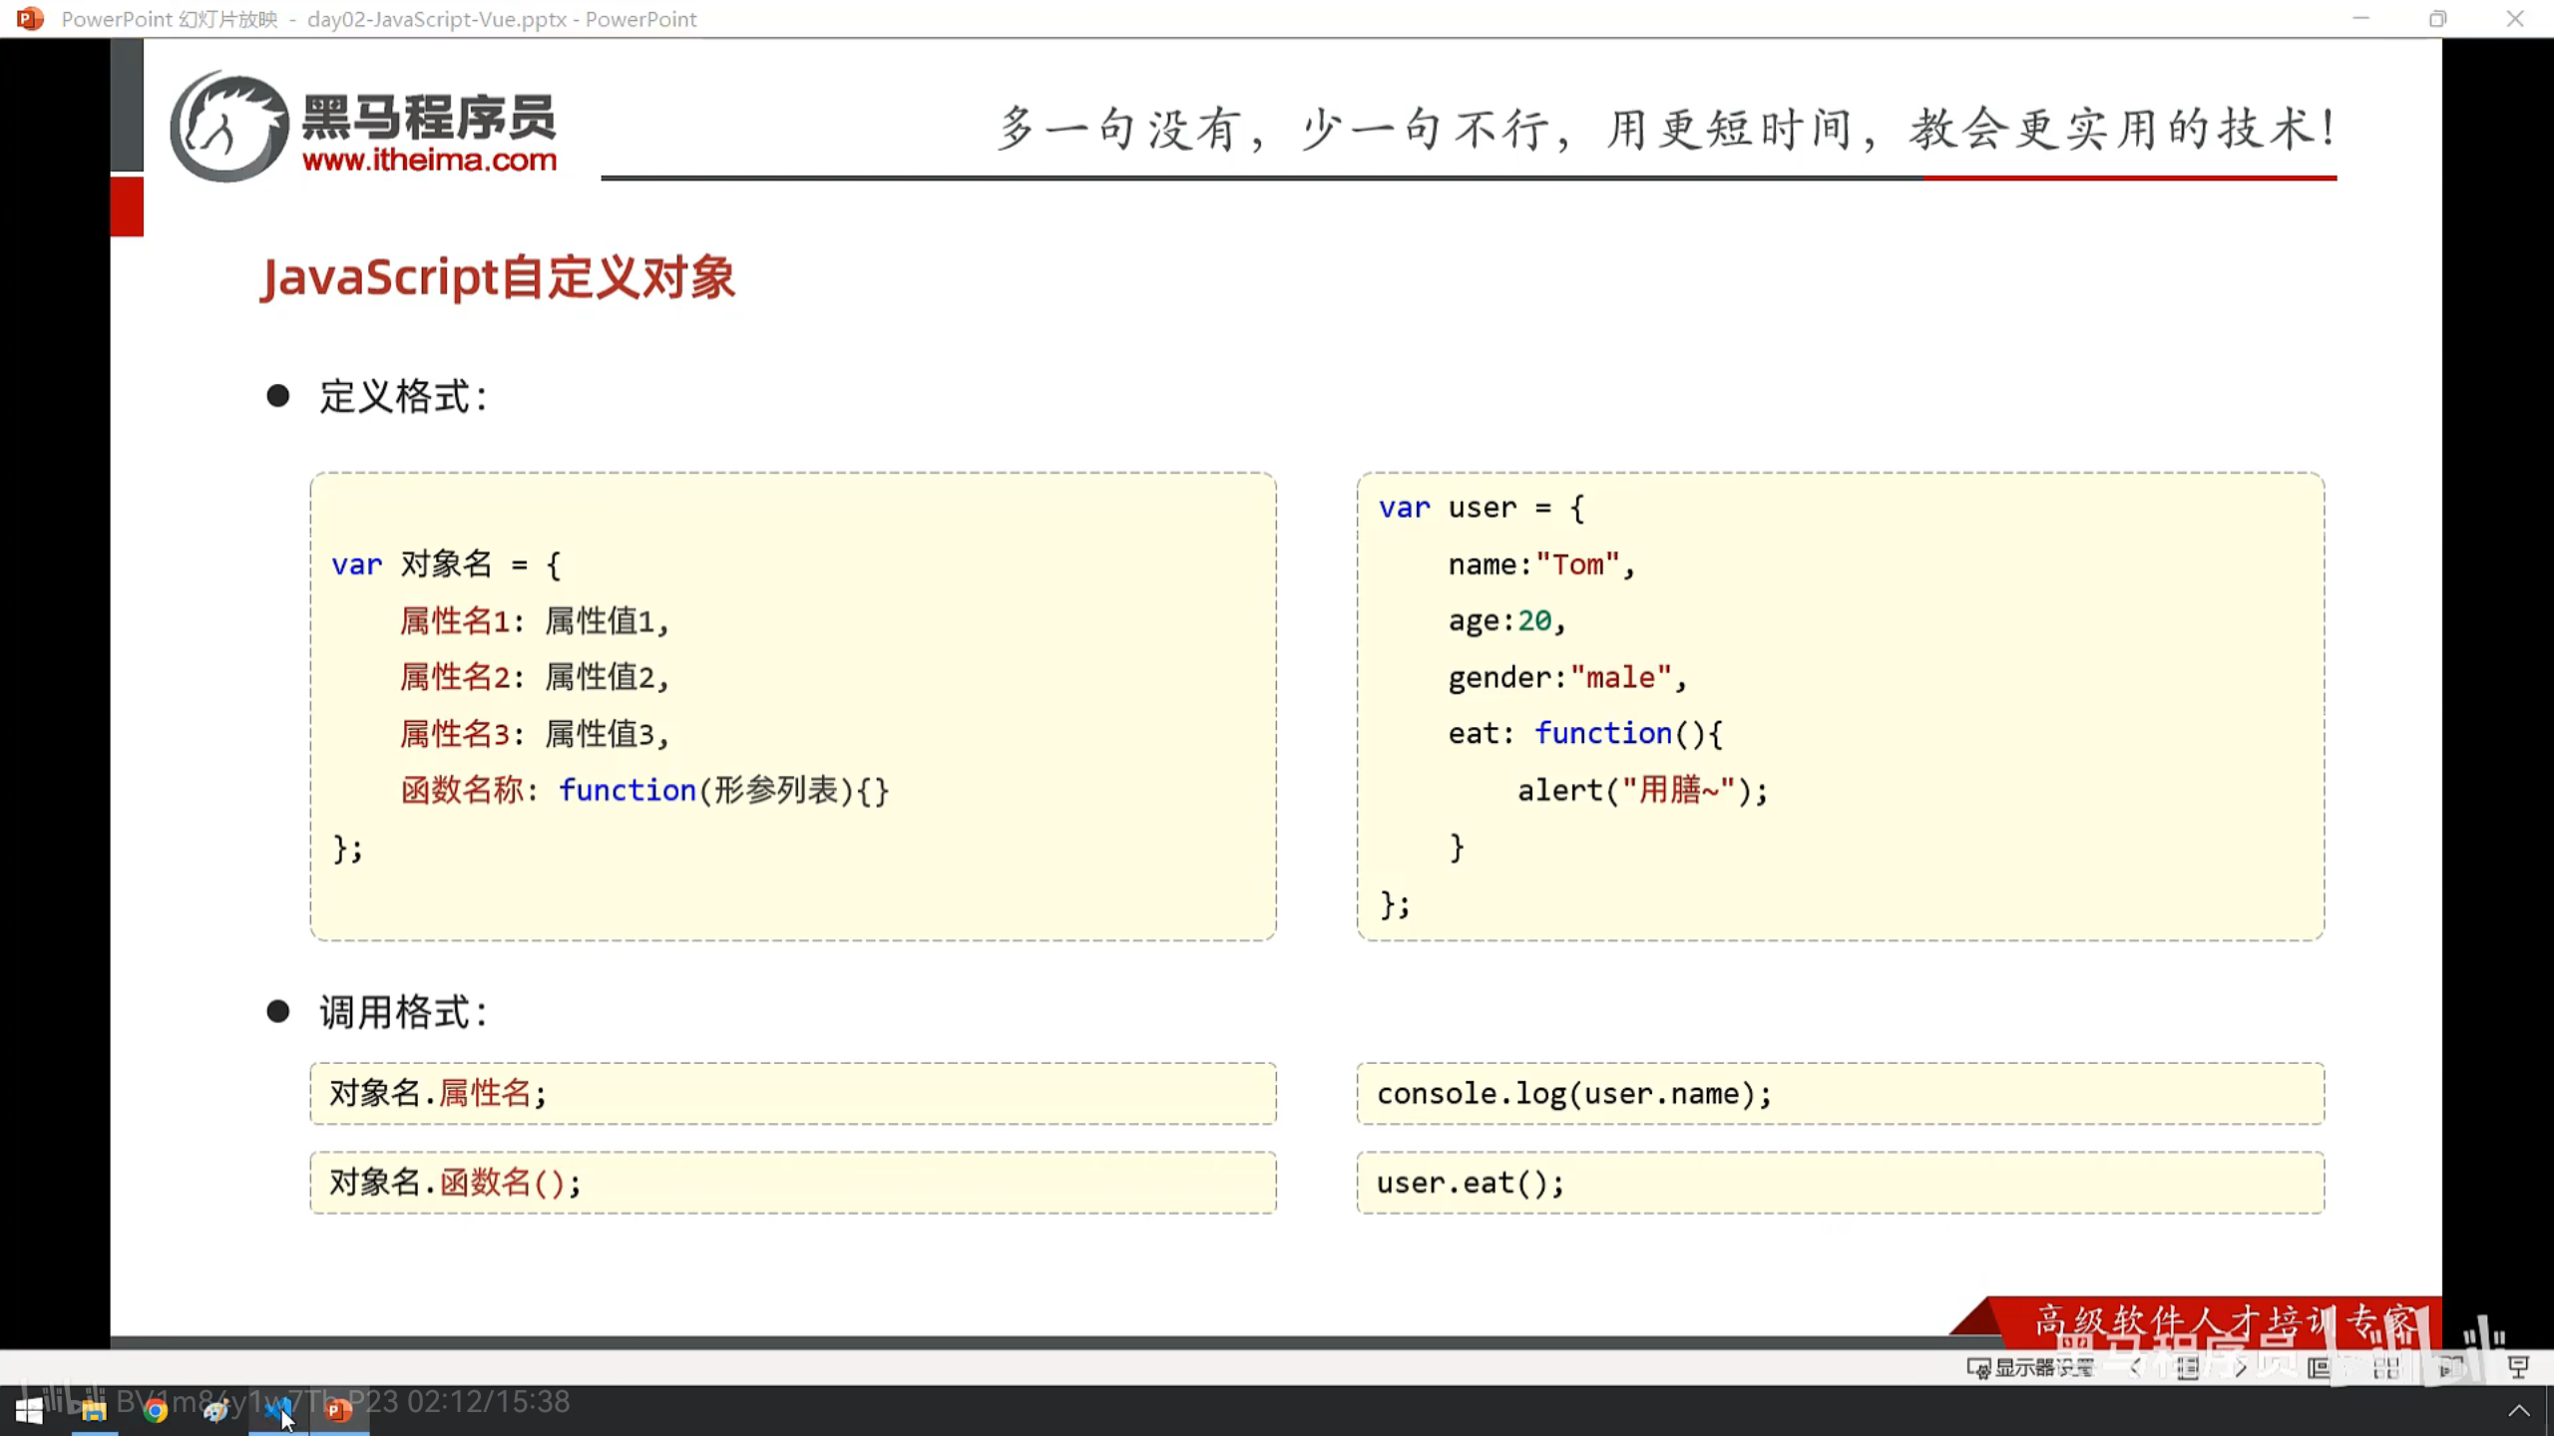
Task: Click the line 'var user = {'
Action: point(1482,508)
